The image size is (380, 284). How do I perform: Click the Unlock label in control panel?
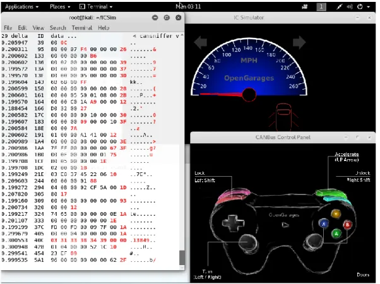[363, 173]
